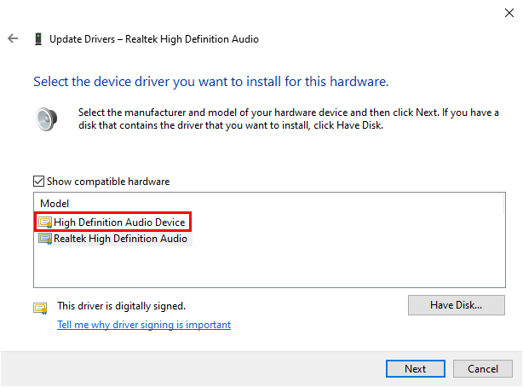Open the driver signing importance link
Screen dimensions: 523x387
pos(144,325)
